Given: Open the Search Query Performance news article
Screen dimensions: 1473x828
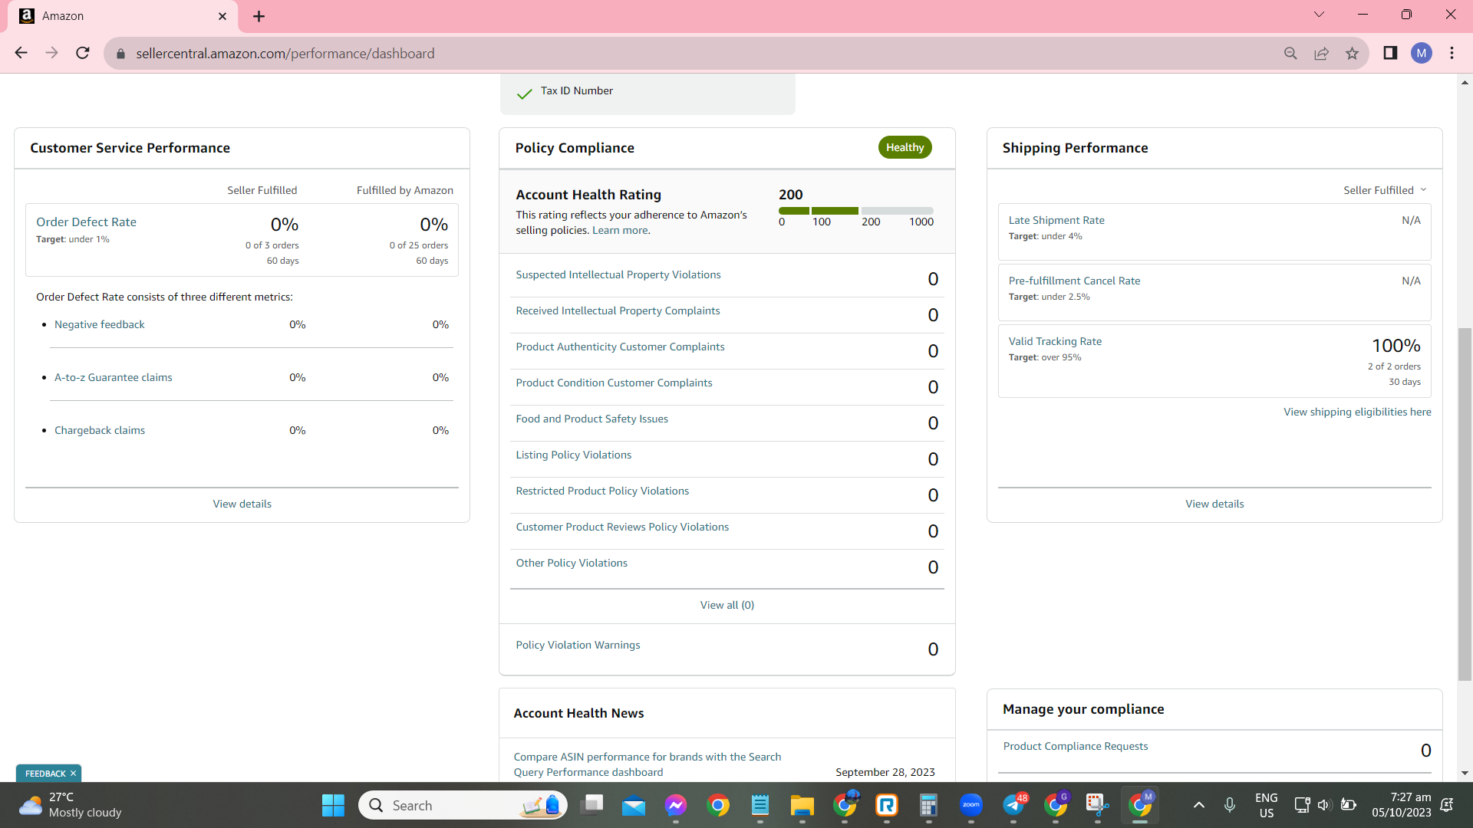Looking at the screenshot, I should [648, 764].
